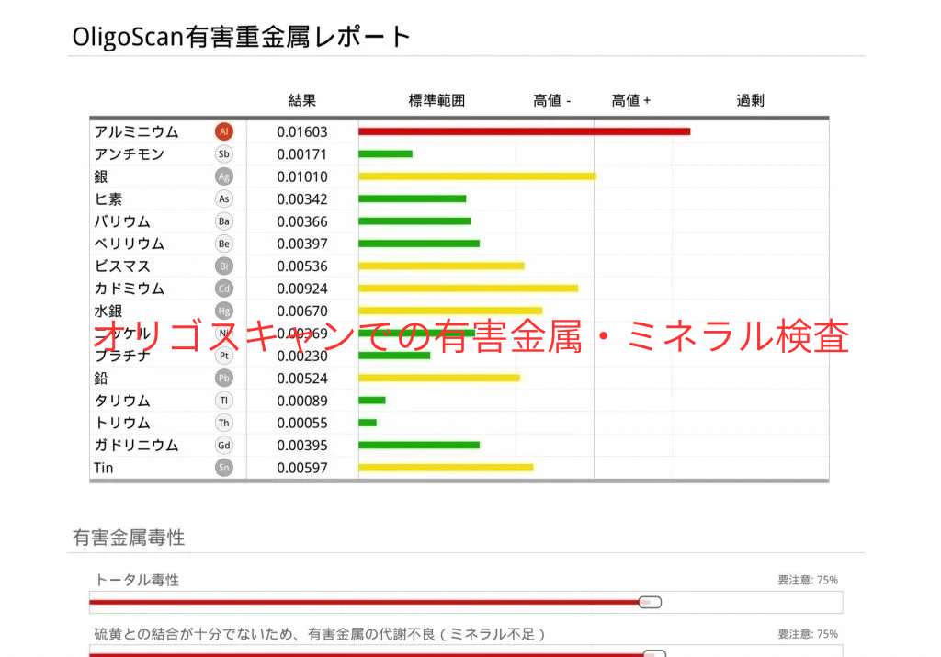
Task: Click the bismuth result value 0.00536
Action: pyautogui.click(x=301, y=266)
